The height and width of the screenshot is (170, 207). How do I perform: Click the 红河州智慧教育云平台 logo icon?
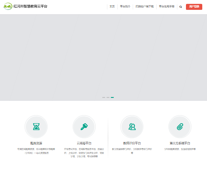click(8, 6)
